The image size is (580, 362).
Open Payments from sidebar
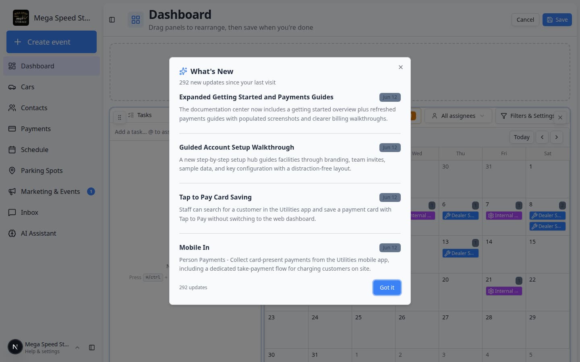(52, 129)
